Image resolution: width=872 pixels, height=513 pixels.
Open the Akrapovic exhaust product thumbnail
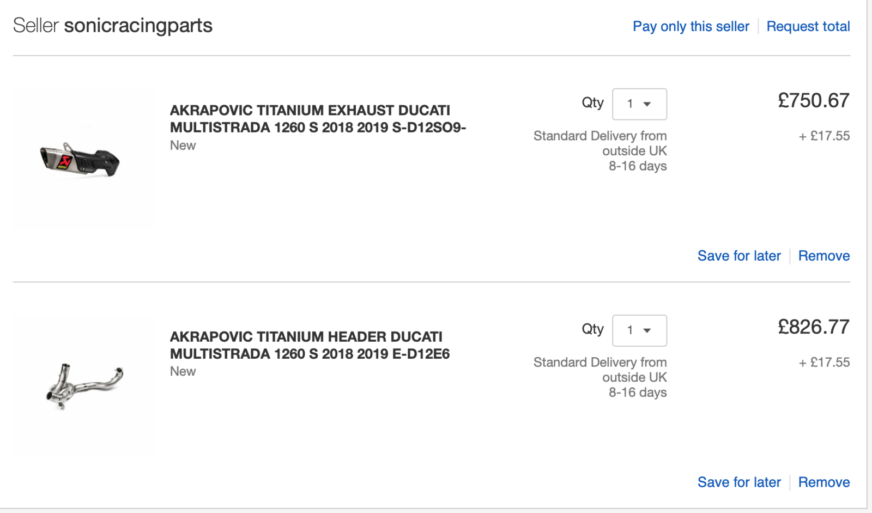click(81, 159)
